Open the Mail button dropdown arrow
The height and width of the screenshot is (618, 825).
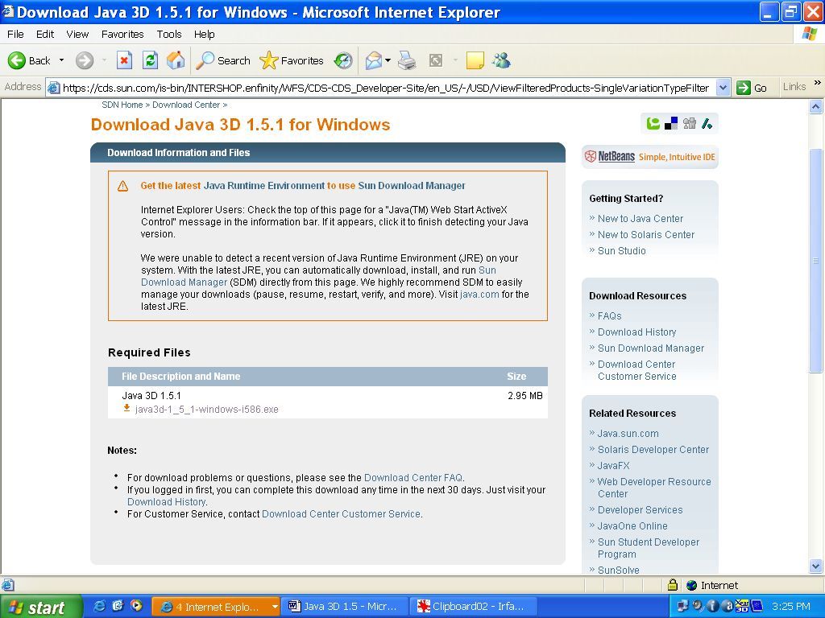click(388, 60)
